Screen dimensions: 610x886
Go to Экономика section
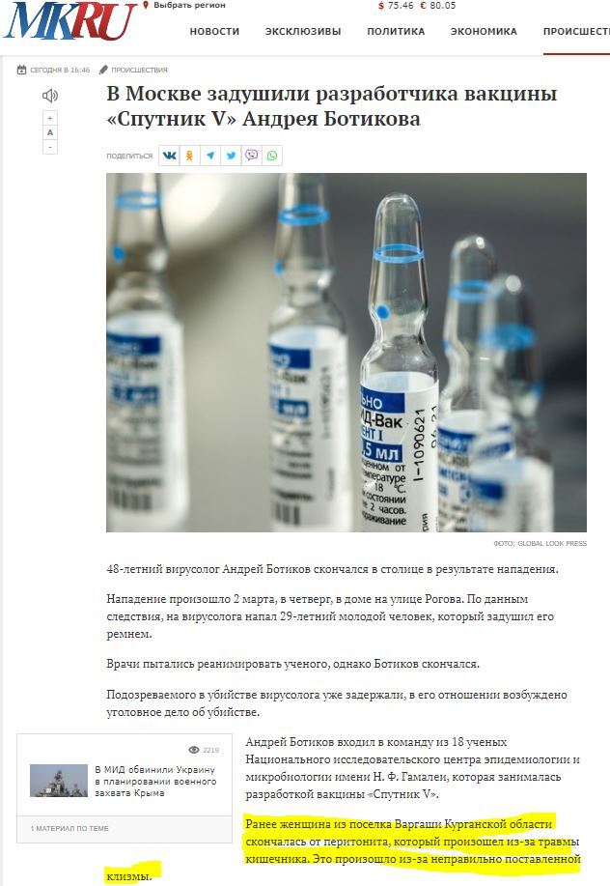click(484, 32)
